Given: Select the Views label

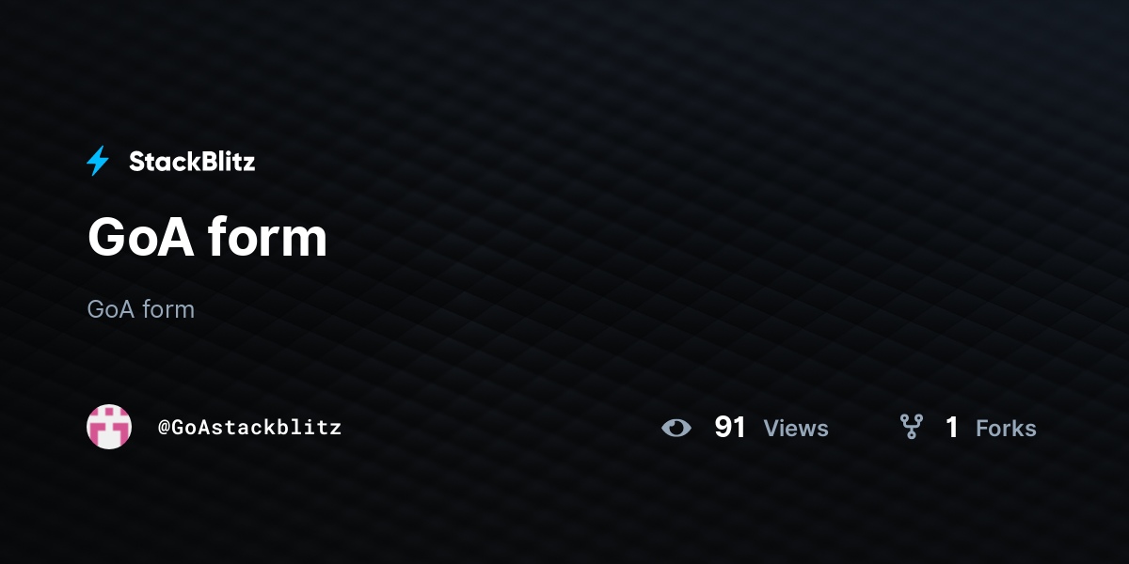Looking at the screenshot, I should pos(796,429).
